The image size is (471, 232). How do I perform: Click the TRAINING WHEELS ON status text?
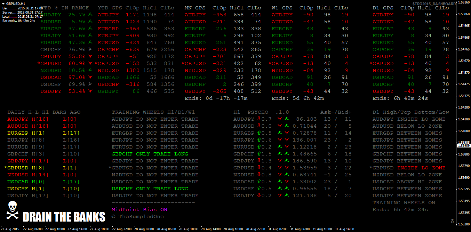404,203
